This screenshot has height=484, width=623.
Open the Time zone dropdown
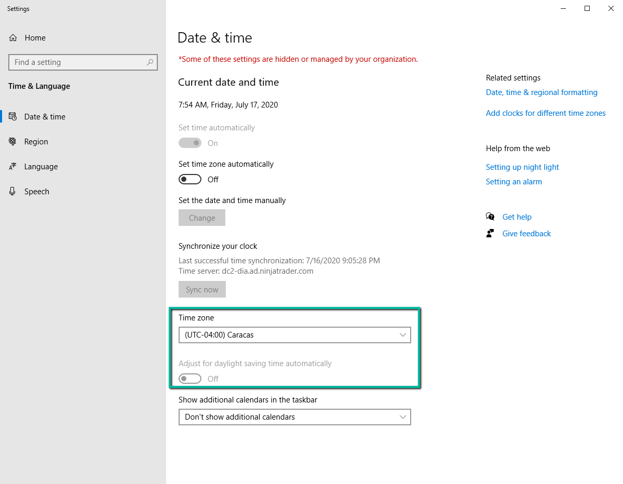point(294,335)
